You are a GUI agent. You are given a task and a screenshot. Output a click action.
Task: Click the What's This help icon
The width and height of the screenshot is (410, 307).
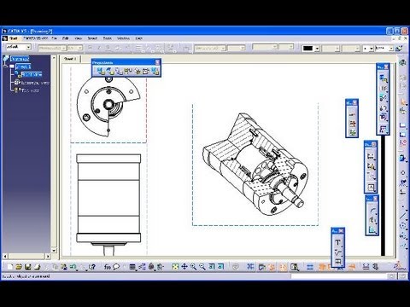tap(91, 267)
